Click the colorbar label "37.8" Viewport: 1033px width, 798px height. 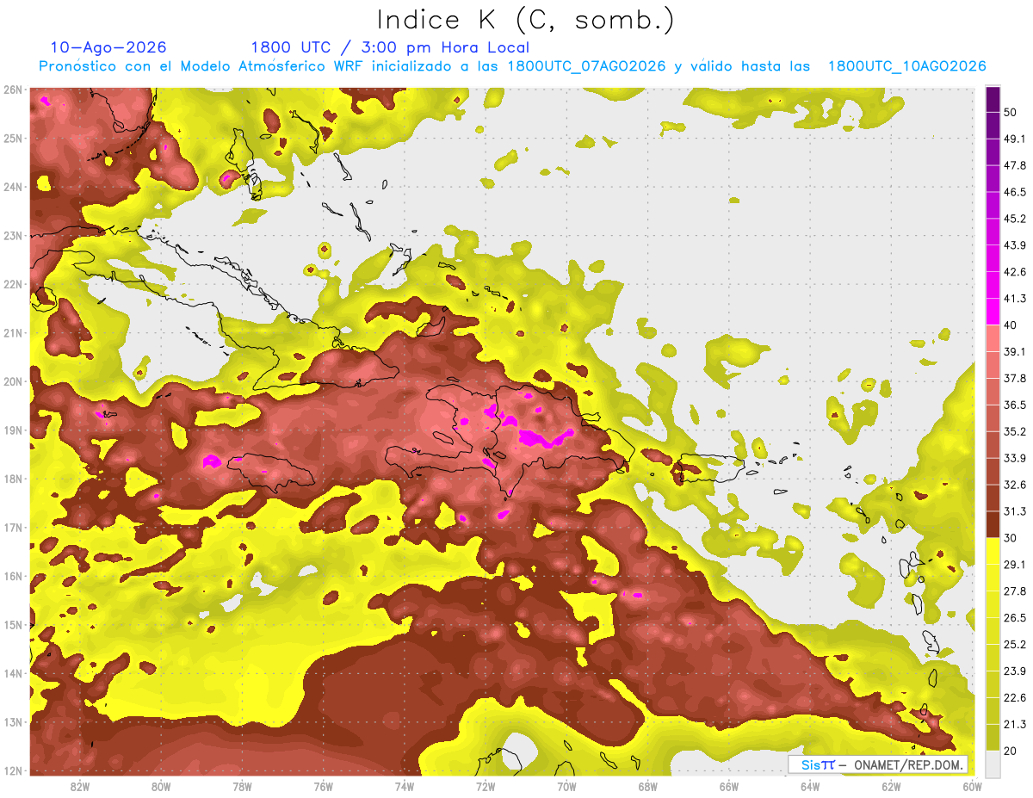pyautogui.click(x=1015, y=378)
